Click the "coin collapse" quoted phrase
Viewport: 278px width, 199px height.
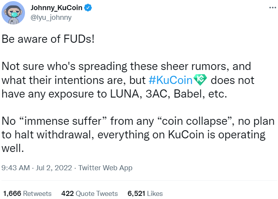(195, 122)
